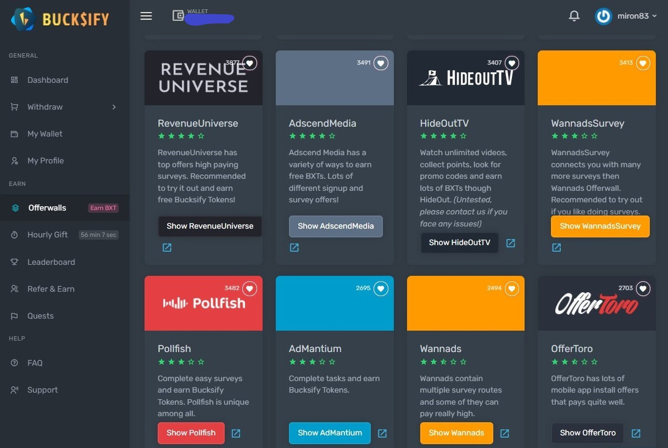Image resolution: width=668 pixels, height=448 pixels.
Task: Click the HideoutTV banner logo
Action: pyautogui.click(x=466, y=78)
